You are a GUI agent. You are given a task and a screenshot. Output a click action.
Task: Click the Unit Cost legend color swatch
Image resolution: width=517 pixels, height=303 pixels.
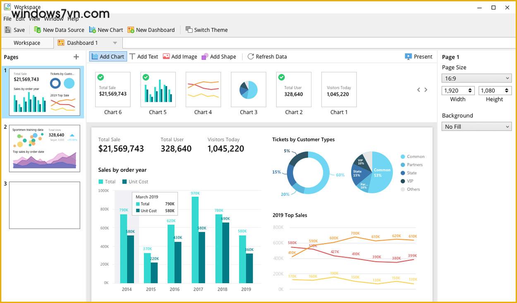coord(124,182)
